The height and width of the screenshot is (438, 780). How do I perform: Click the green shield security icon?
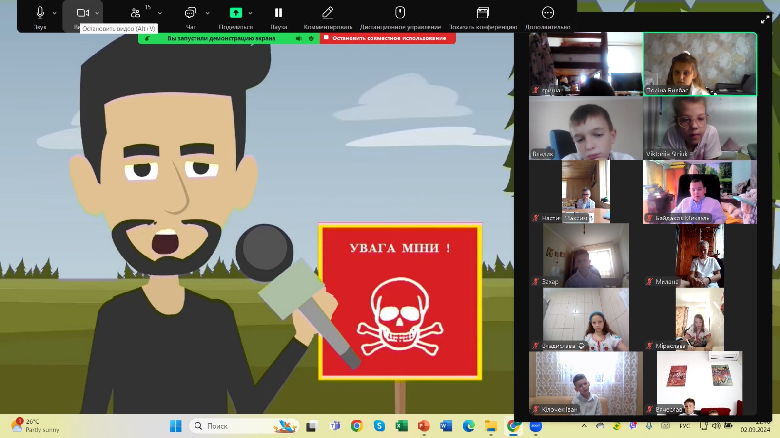click(311, 38)
